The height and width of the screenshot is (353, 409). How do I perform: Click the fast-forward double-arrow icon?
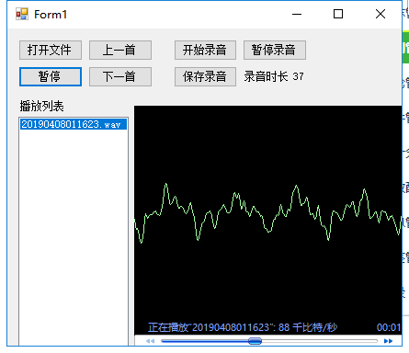pyautogui.click(x=388, y=341)
